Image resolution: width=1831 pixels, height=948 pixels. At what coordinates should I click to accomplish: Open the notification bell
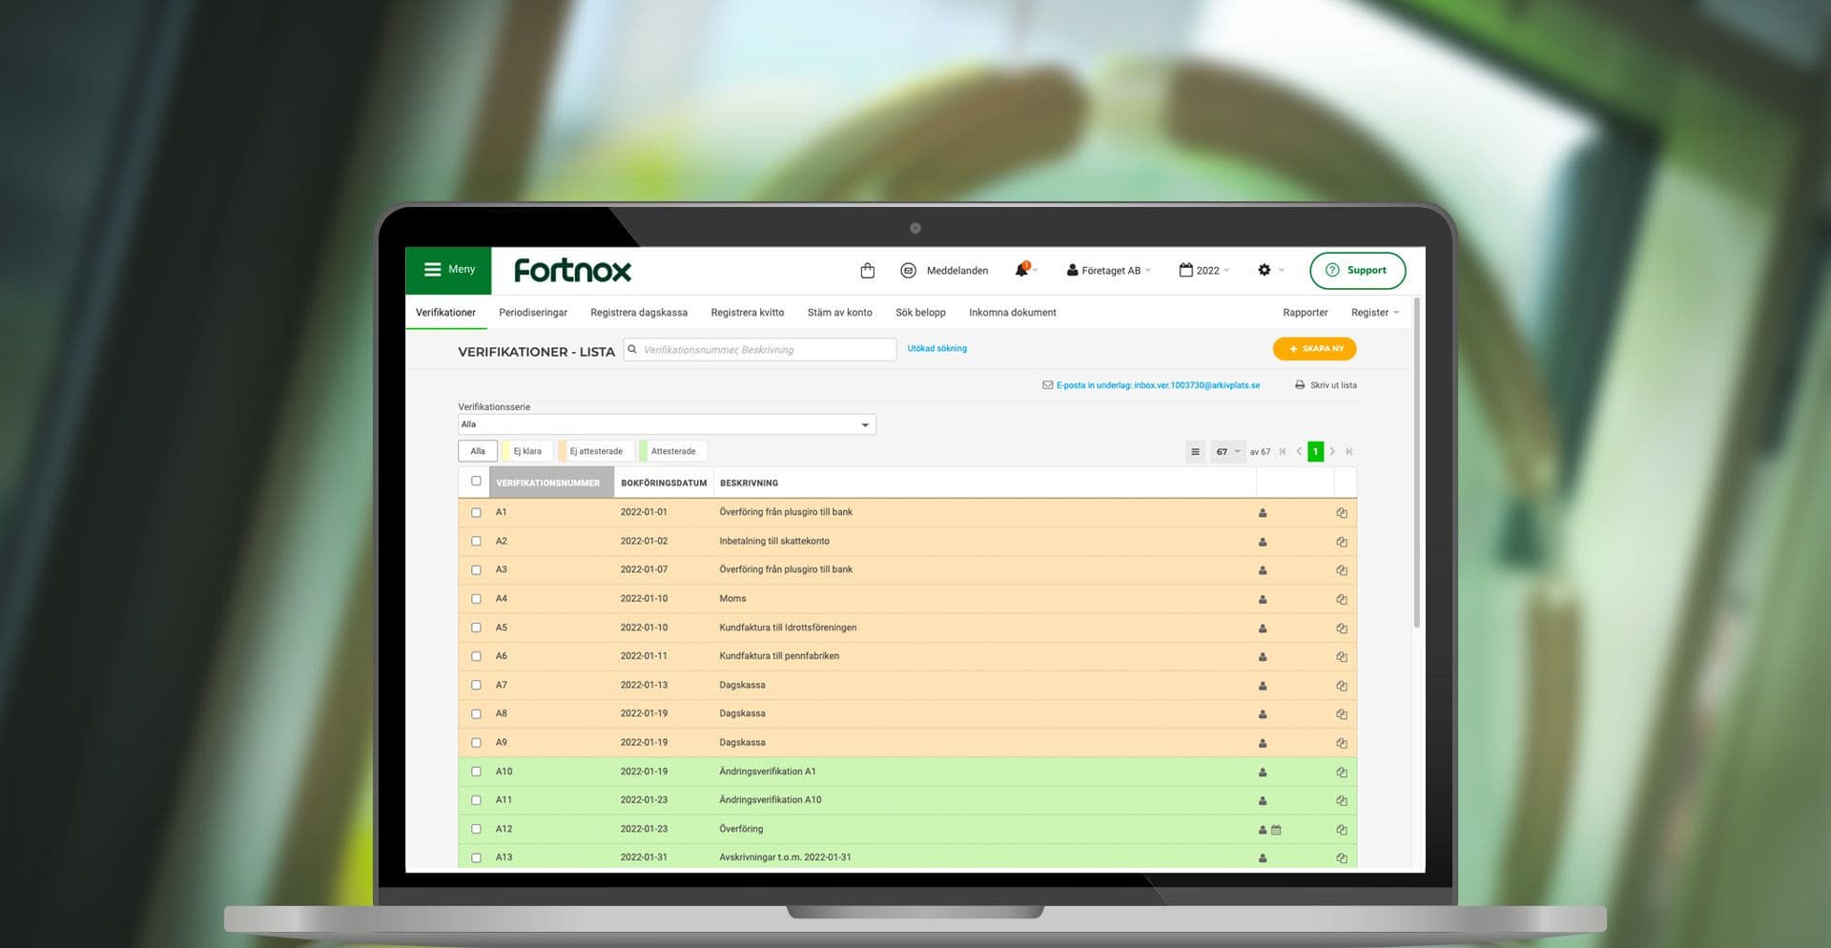[1022, 270]
